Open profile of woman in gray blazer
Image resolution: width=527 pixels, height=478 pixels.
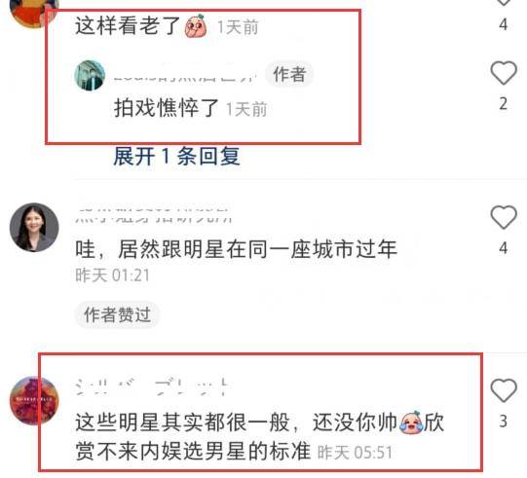pos(34,227)
